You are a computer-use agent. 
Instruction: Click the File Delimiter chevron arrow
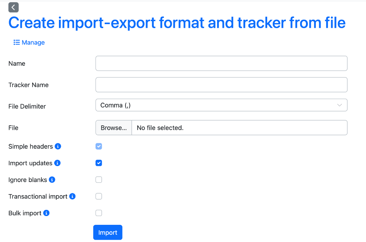[340, 105]
